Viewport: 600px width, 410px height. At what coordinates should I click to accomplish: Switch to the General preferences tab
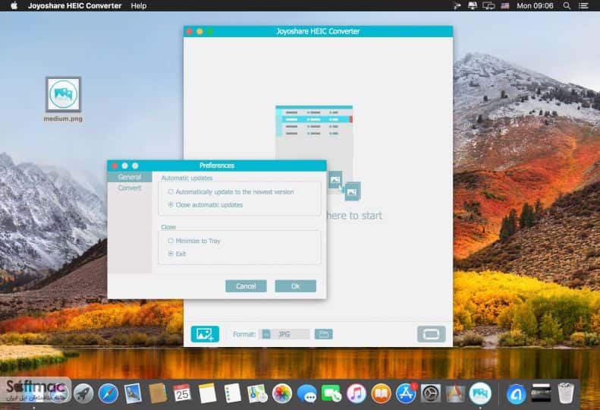[130, 177]
